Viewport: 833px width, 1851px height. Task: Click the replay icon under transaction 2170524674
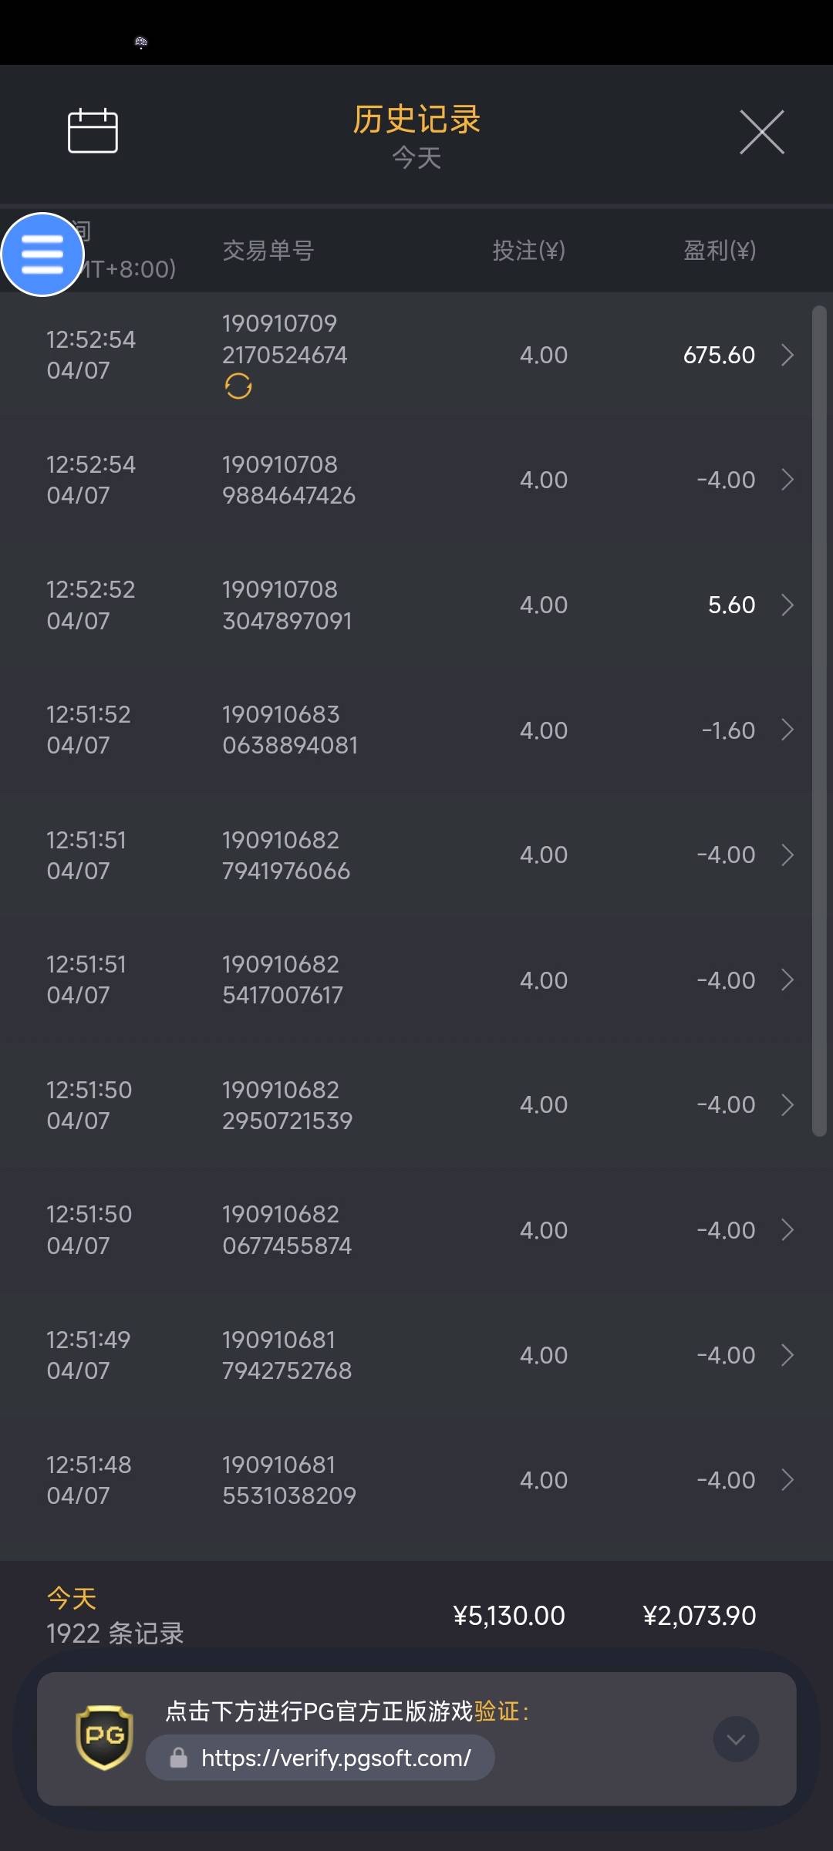(238, 386)
